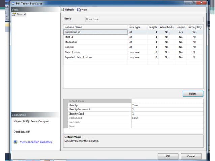Viewport: 215px width, 161px height.
Task: Change Unique value for Book id row
Action: click(181, 47)
